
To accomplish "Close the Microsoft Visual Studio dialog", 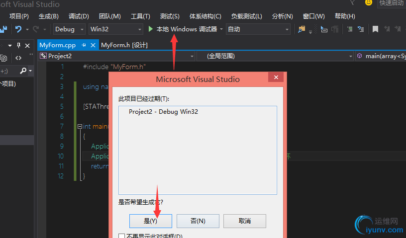I will 276,77.
